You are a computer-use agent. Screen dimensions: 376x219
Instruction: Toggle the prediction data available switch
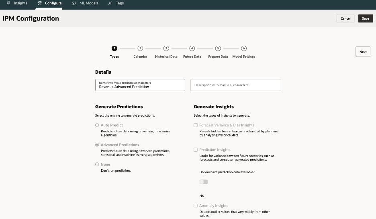point(204,182)
